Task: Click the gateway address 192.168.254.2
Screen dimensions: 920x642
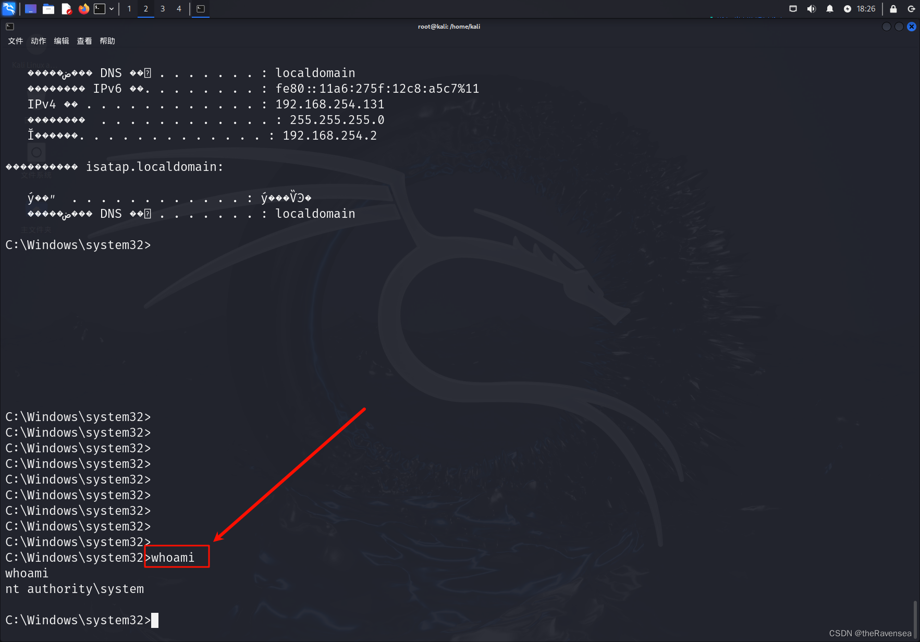Action: click(330, 135)
